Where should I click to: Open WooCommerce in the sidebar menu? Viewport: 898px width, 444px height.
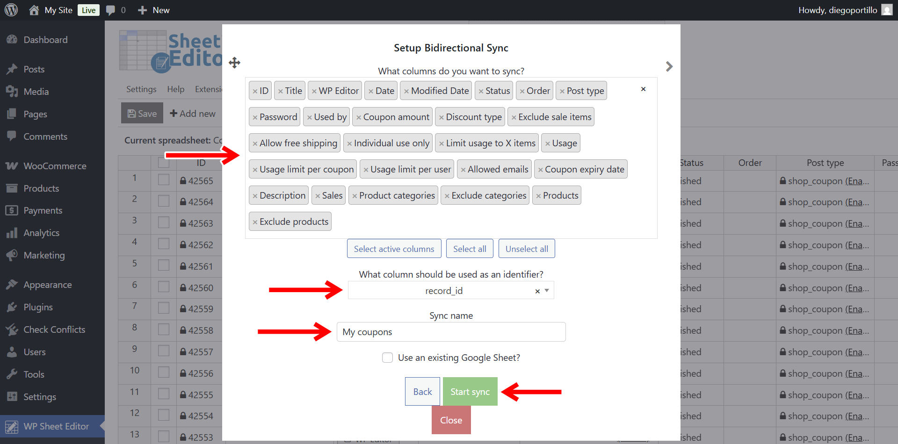(x=55, y=166)
